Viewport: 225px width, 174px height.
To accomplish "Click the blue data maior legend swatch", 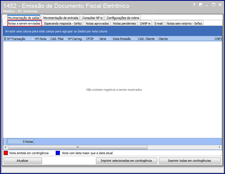I will [x=58, y=153].
